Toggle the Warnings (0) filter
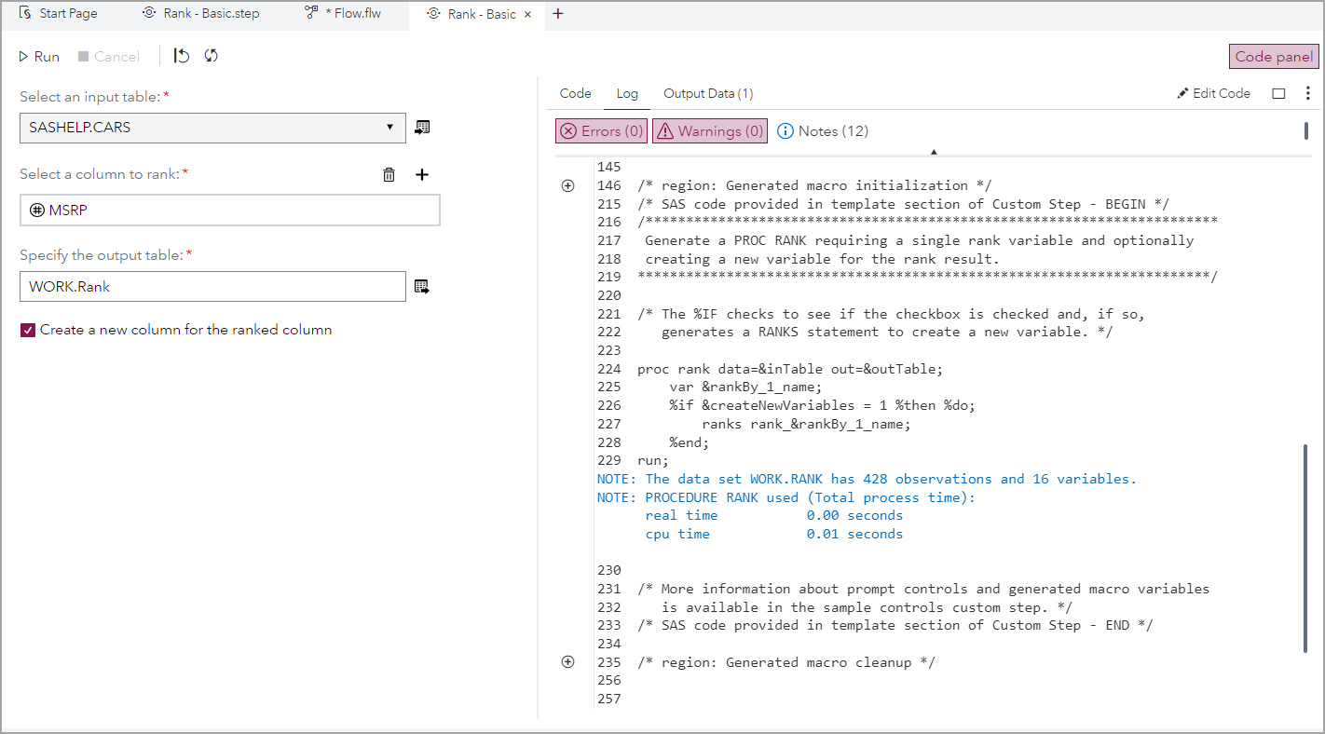This screenshot has height=734, width=1325. [x=709, y=131]
